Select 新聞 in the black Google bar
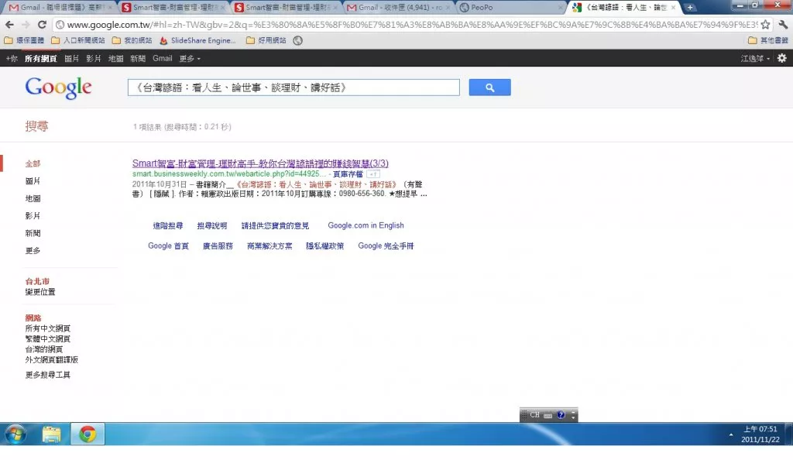Viewport: 793px width, 460px height. click(x=138, y=59)
